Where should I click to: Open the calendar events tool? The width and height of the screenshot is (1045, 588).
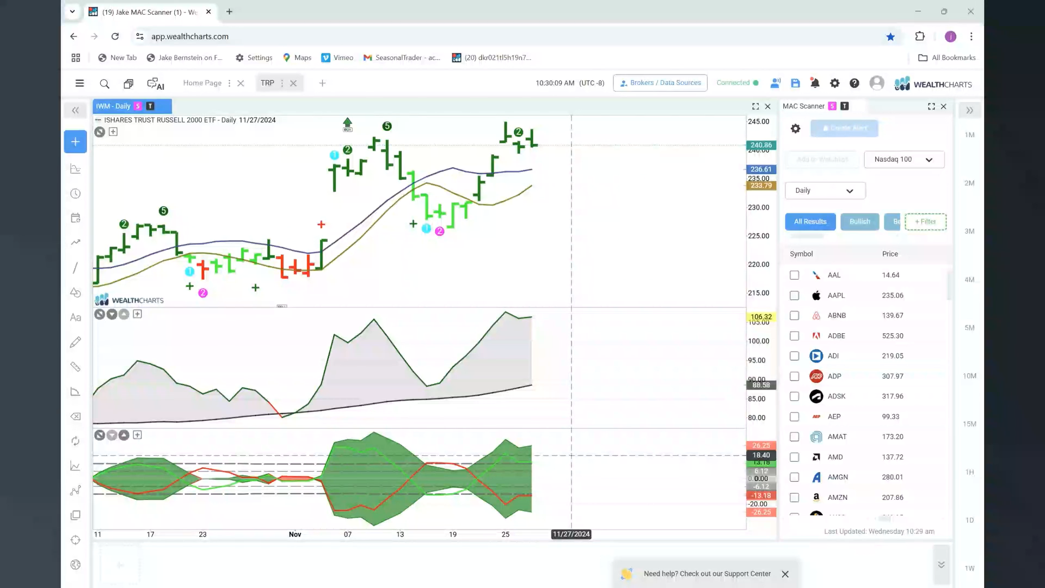pyautogui.click(x=76, y=218)
